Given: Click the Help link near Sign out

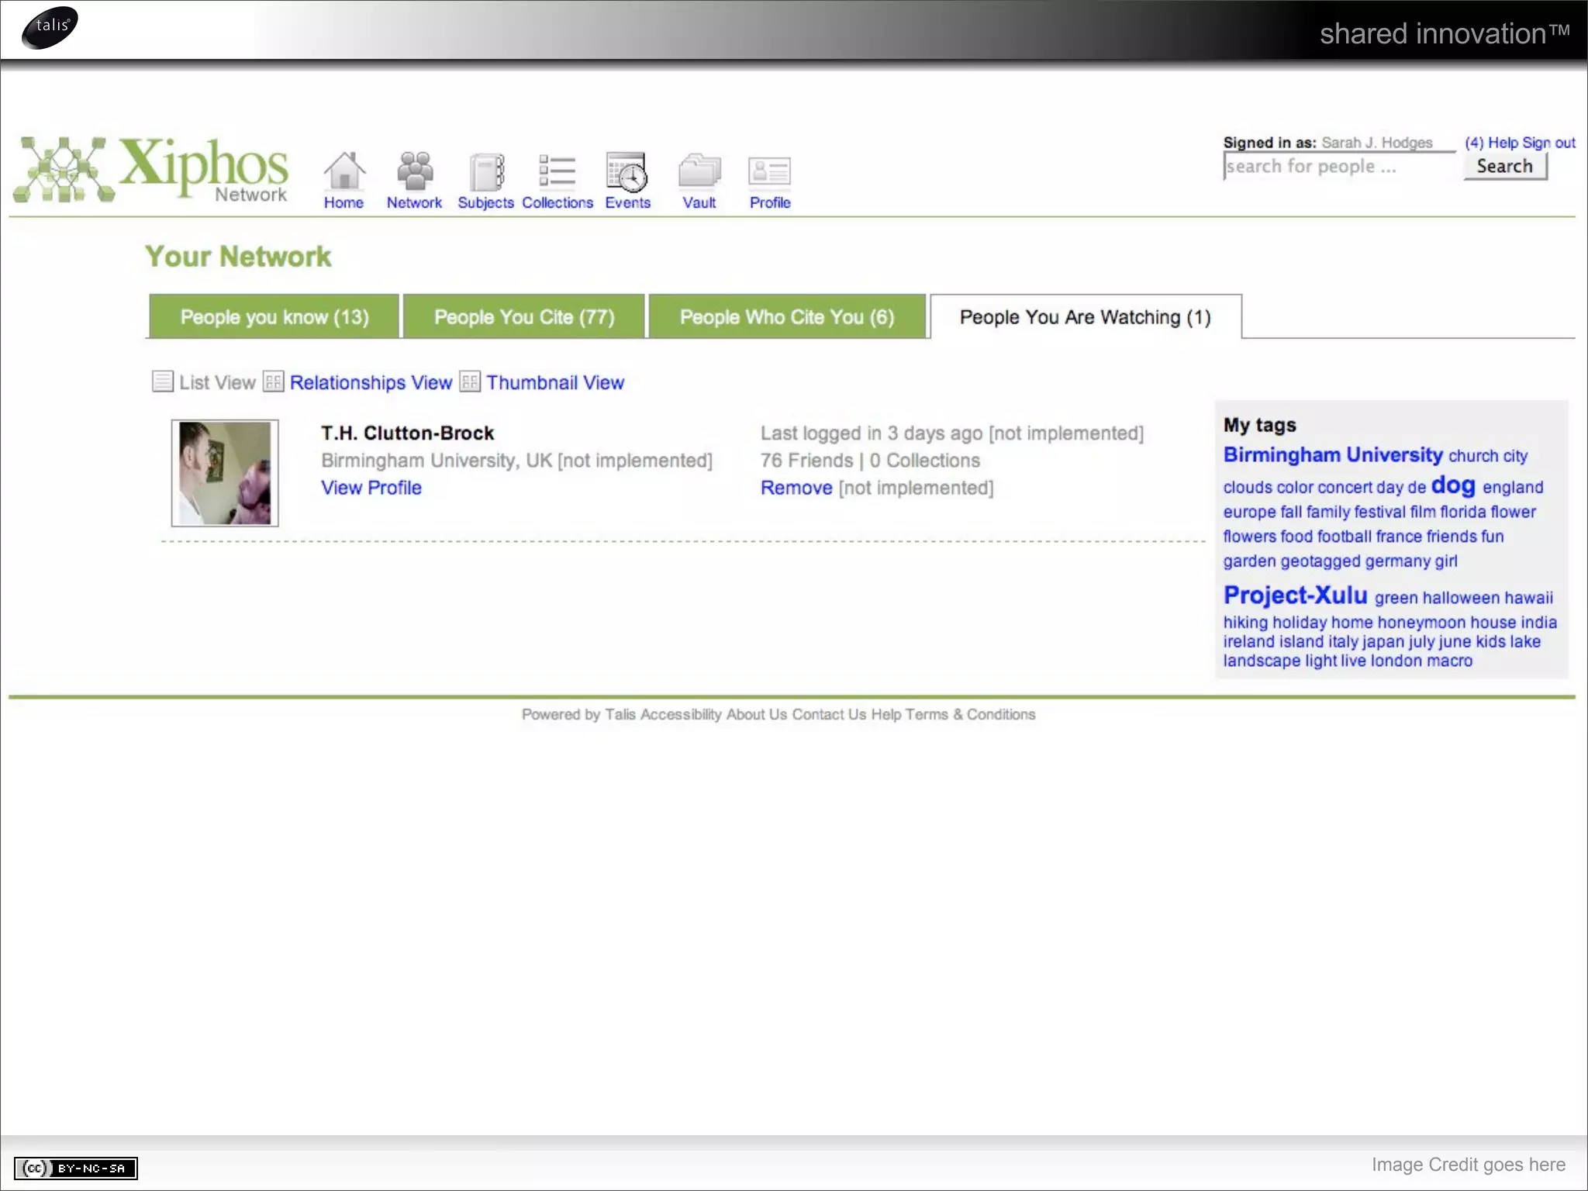Looking at the screenshot, I should coord(1503,143).
